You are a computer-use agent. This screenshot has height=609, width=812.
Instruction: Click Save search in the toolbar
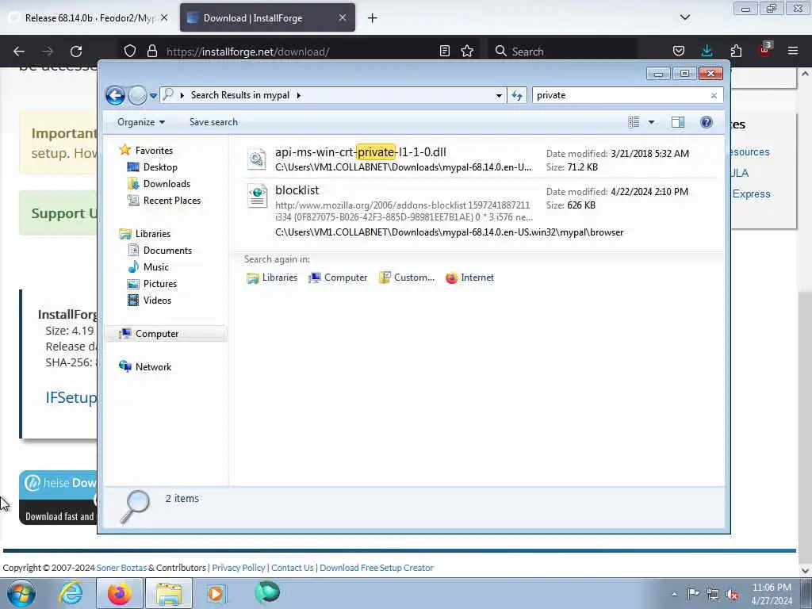click(x=213, y=122)
